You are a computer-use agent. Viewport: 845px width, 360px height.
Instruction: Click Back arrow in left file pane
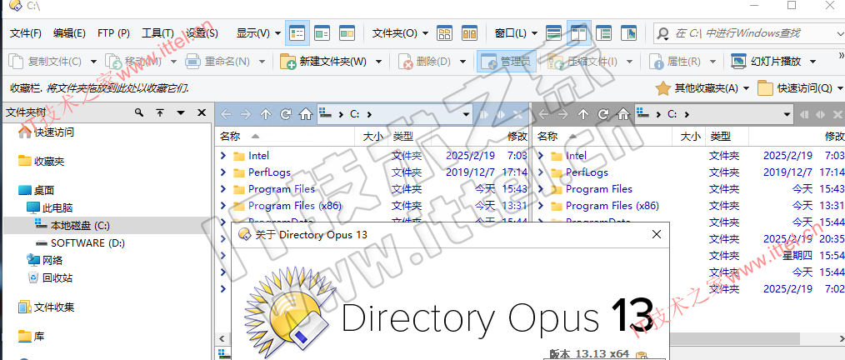(226, 114)
